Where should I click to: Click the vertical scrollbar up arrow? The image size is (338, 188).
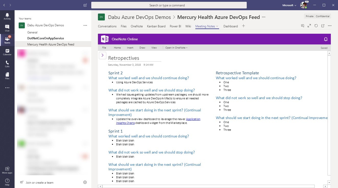click(329, 53)
